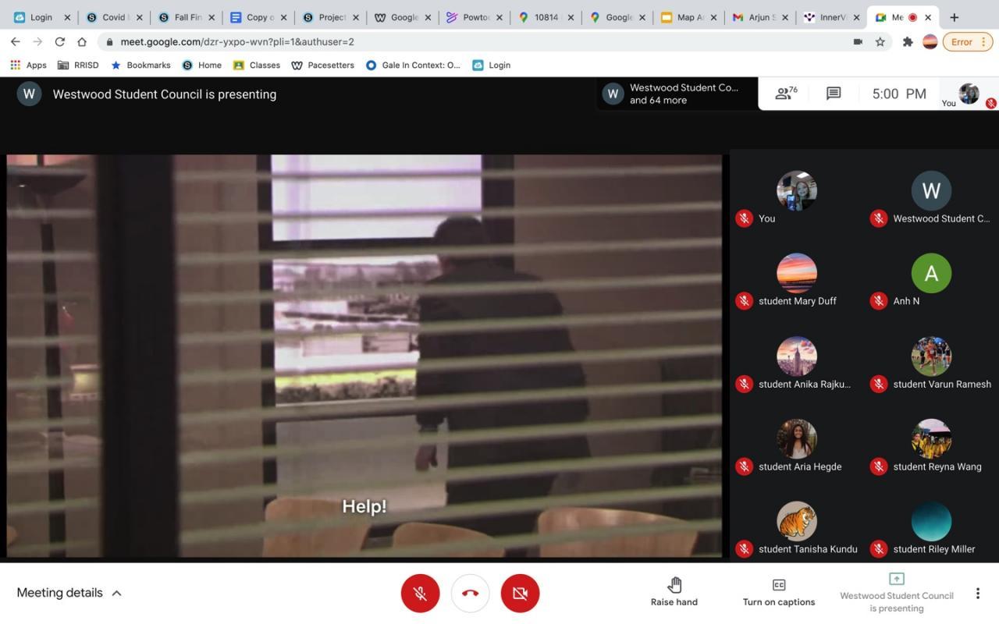Screen dimensions: 999x624
Task: Click the Chrome back arrow
Action: (x=16, y=41)
